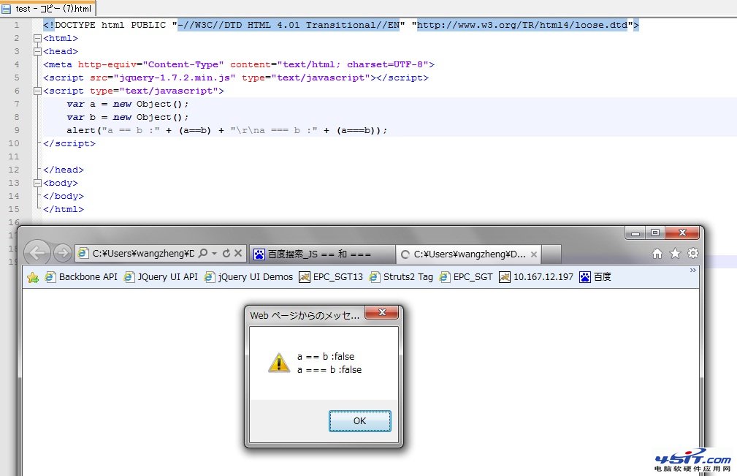Open the browser Tools gear icon
This screenshot has height=476, width=737.
pos(692,253)
